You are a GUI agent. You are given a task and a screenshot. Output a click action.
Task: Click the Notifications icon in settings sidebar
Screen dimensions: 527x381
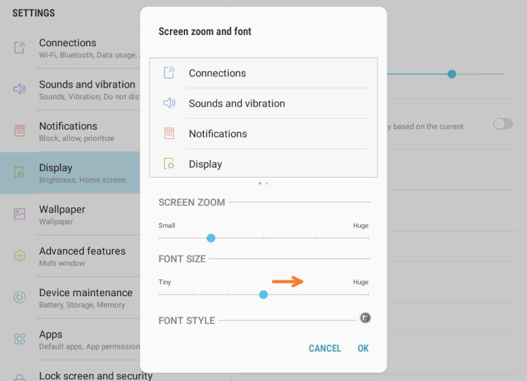coord(20,130)
